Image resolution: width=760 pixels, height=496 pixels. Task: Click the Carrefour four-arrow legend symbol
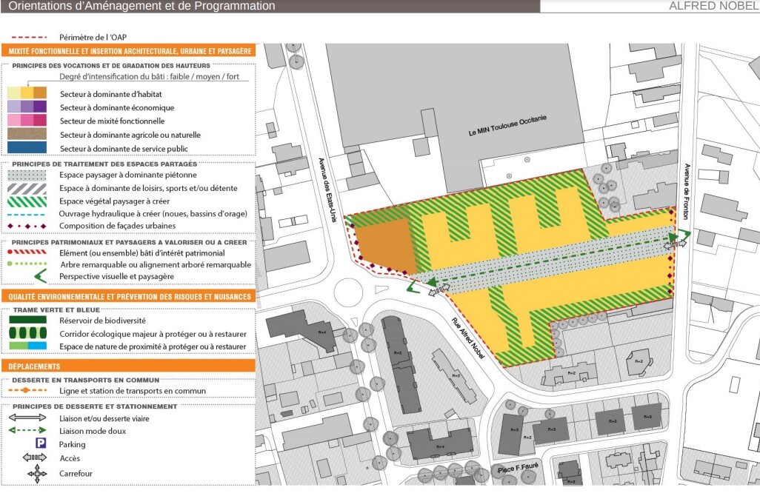(x=37, y=473)
